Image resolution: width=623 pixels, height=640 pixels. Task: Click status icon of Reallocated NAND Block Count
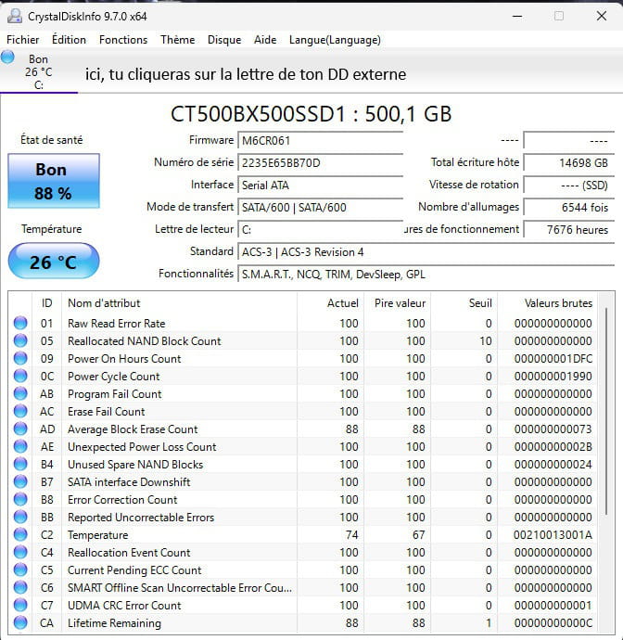coord(20,340)
